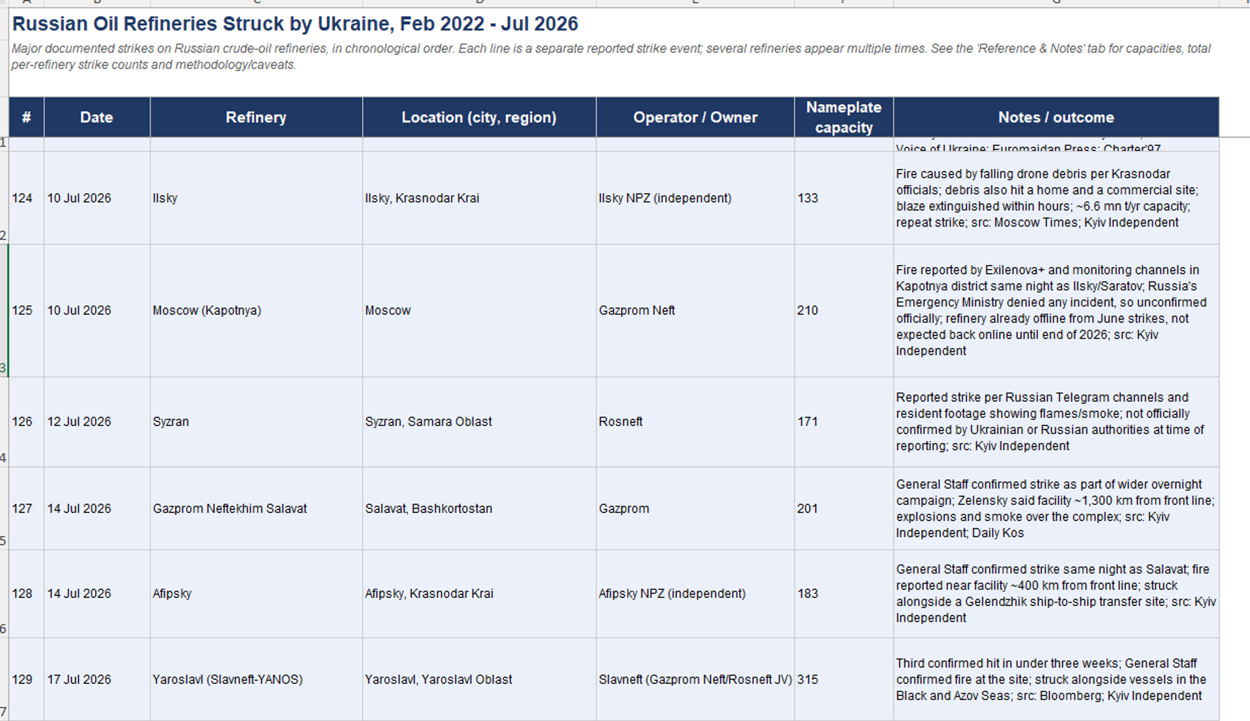
Task: Click cell with number 126
Action: point(26,422)
